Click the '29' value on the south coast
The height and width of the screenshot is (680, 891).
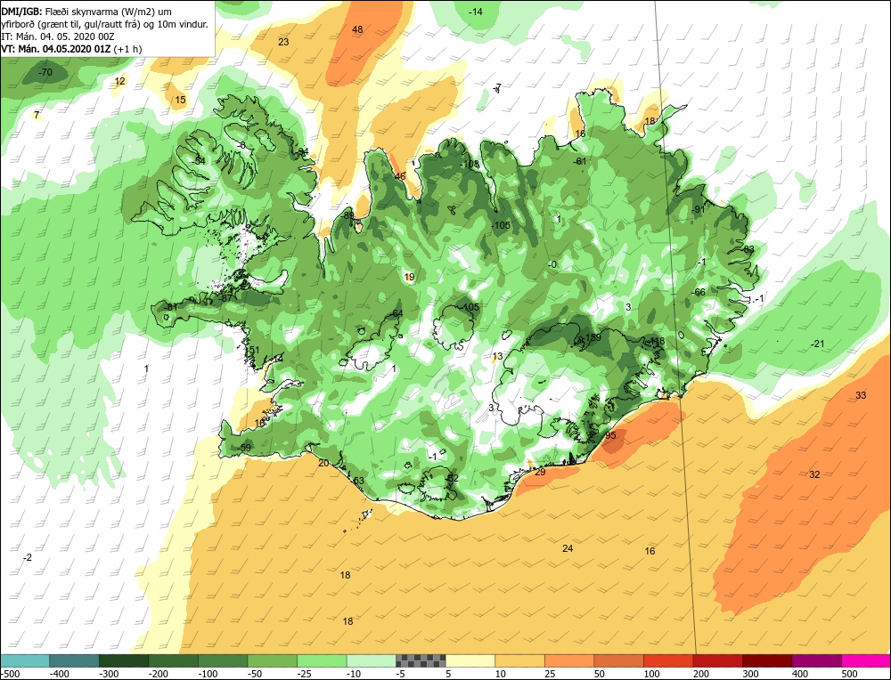click(540, 472)
